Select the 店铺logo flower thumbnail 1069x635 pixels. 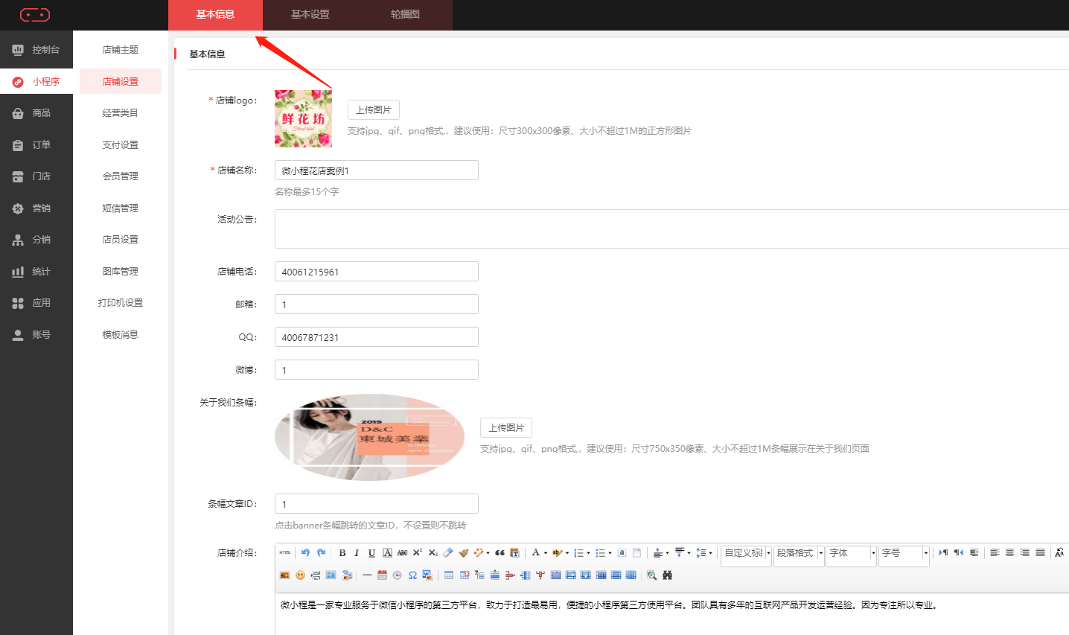coord(303,118)
